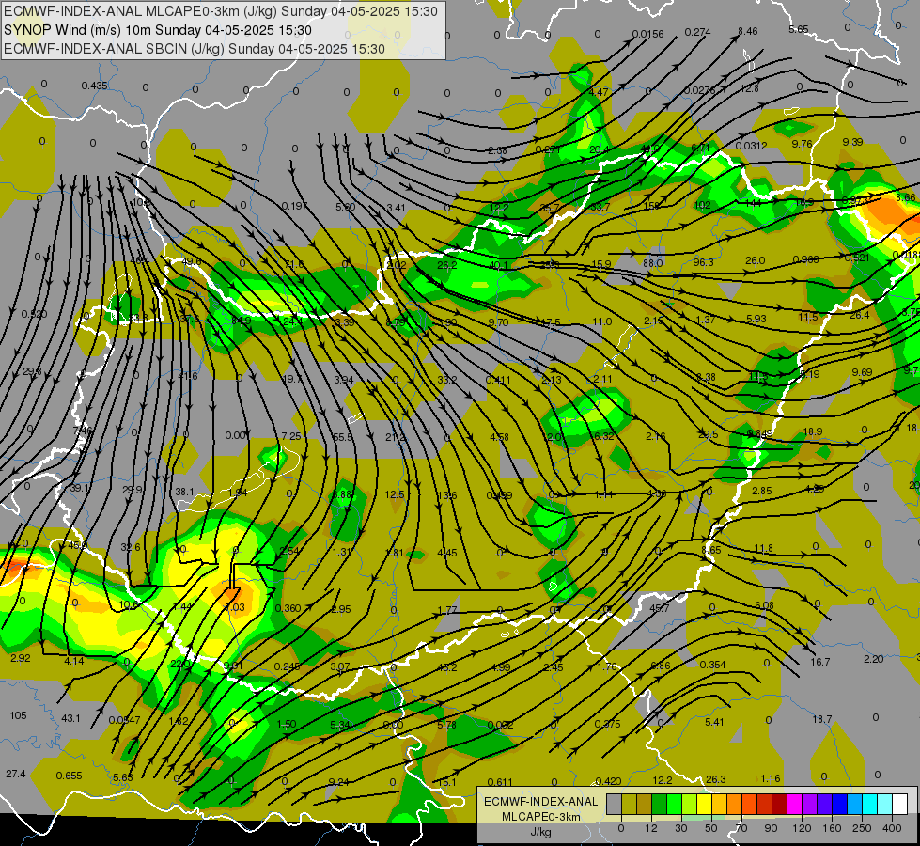920x846 pixels.
Task: Click the legend unit label J/kg
Action: (x=541, y=832)
